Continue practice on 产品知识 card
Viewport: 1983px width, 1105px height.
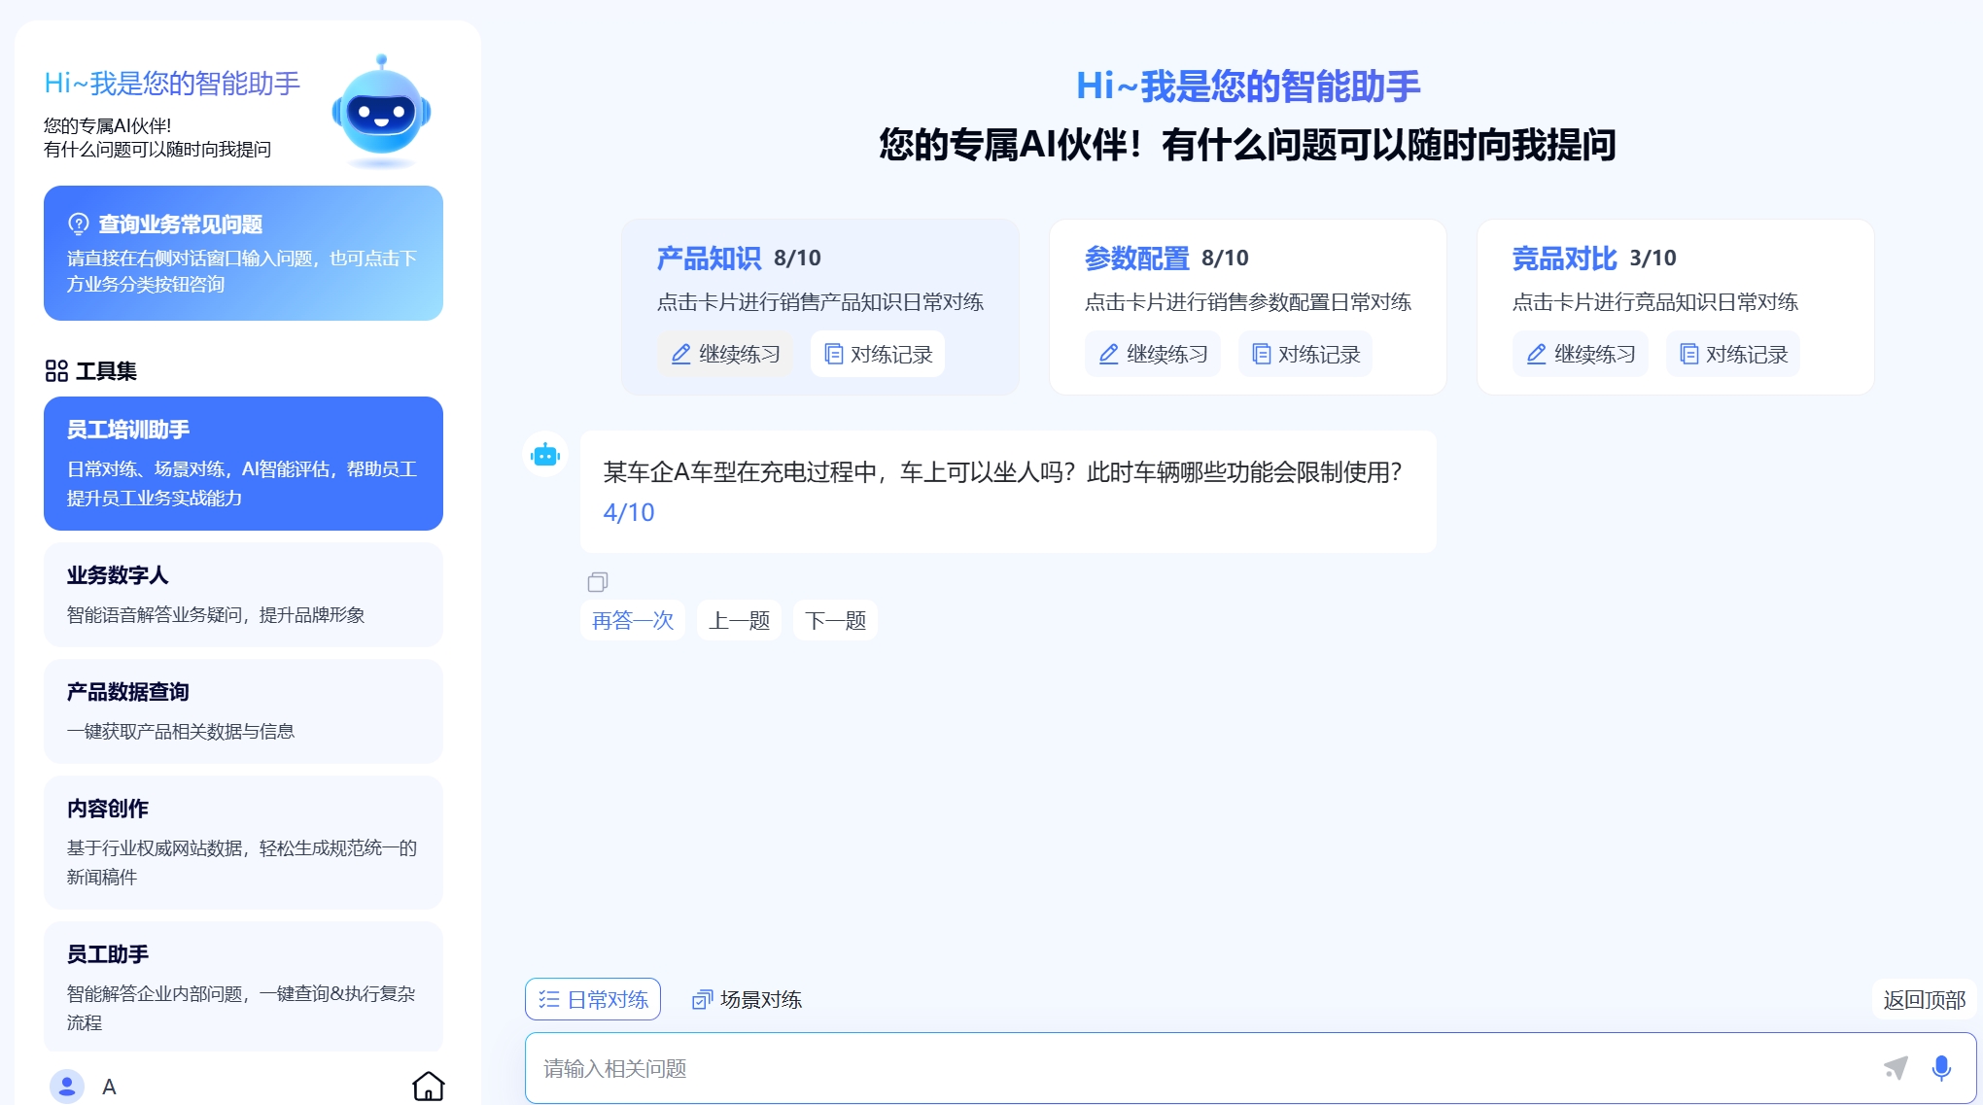[x=726, y=354]
